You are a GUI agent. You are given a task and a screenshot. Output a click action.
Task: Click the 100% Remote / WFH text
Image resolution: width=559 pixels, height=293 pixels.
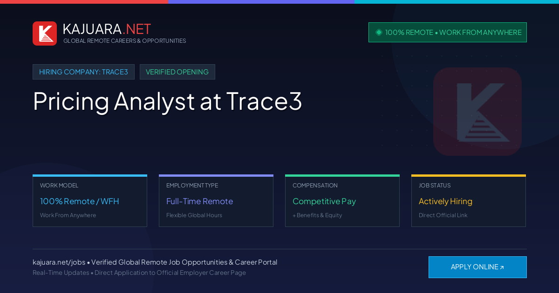pos(80,201)
